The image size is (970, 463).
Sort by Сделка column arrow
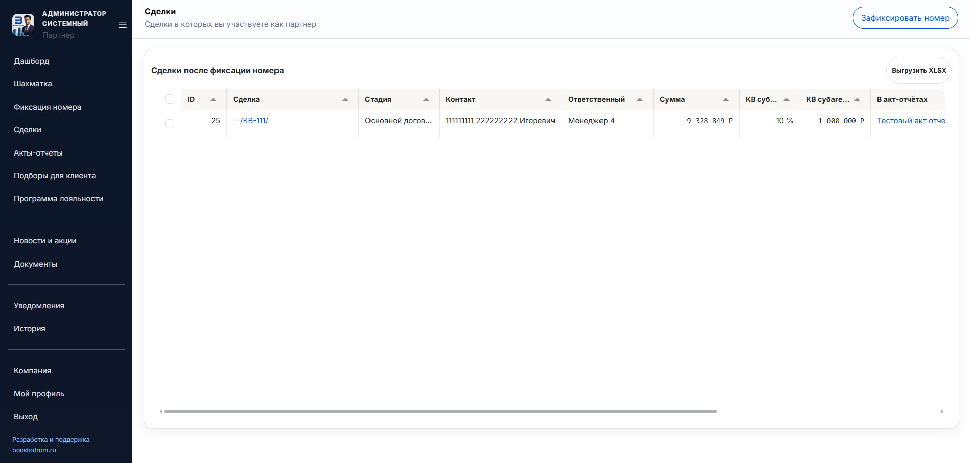(345, 100)
